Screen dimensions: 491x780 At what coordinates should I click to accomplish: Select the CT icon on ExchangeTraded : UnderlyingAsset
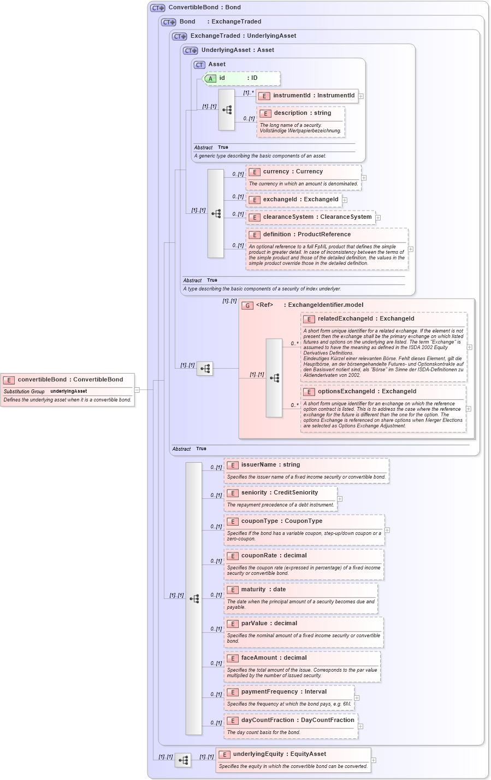point(178,36)
